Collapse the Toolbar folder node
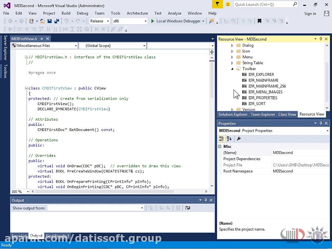 pyautogui.click(x=232, y=69)
